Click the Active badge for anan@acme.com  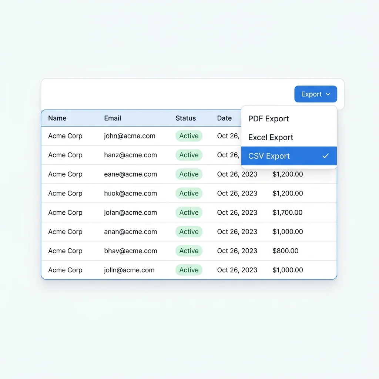pos(189,231)
